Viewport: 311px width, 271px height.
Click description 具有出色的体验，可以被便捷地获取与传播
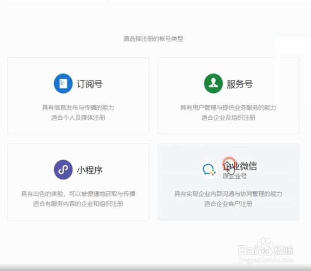tap(78, 194)
